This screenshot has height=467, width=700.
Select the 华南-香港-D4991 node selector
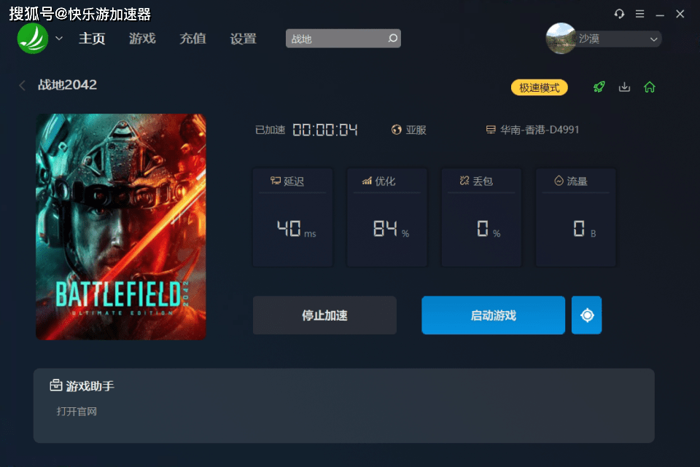pyautogui.click(x=532, y=130)
